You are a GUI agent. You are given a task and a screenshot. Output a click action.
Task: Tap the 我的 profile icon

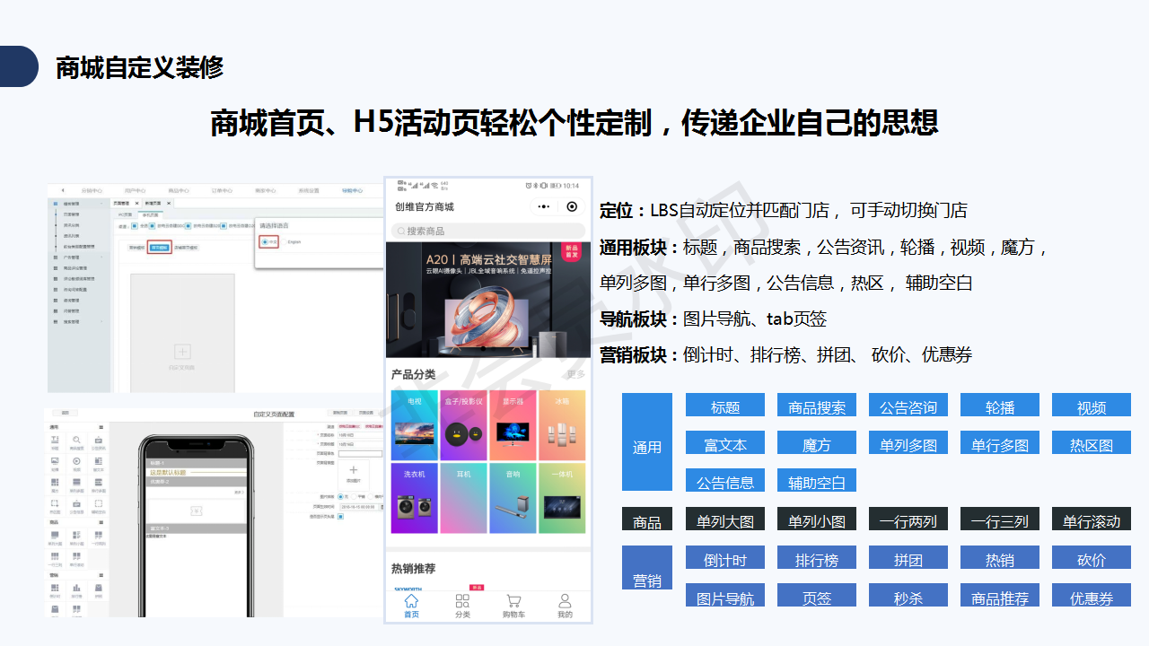[565, 606]
